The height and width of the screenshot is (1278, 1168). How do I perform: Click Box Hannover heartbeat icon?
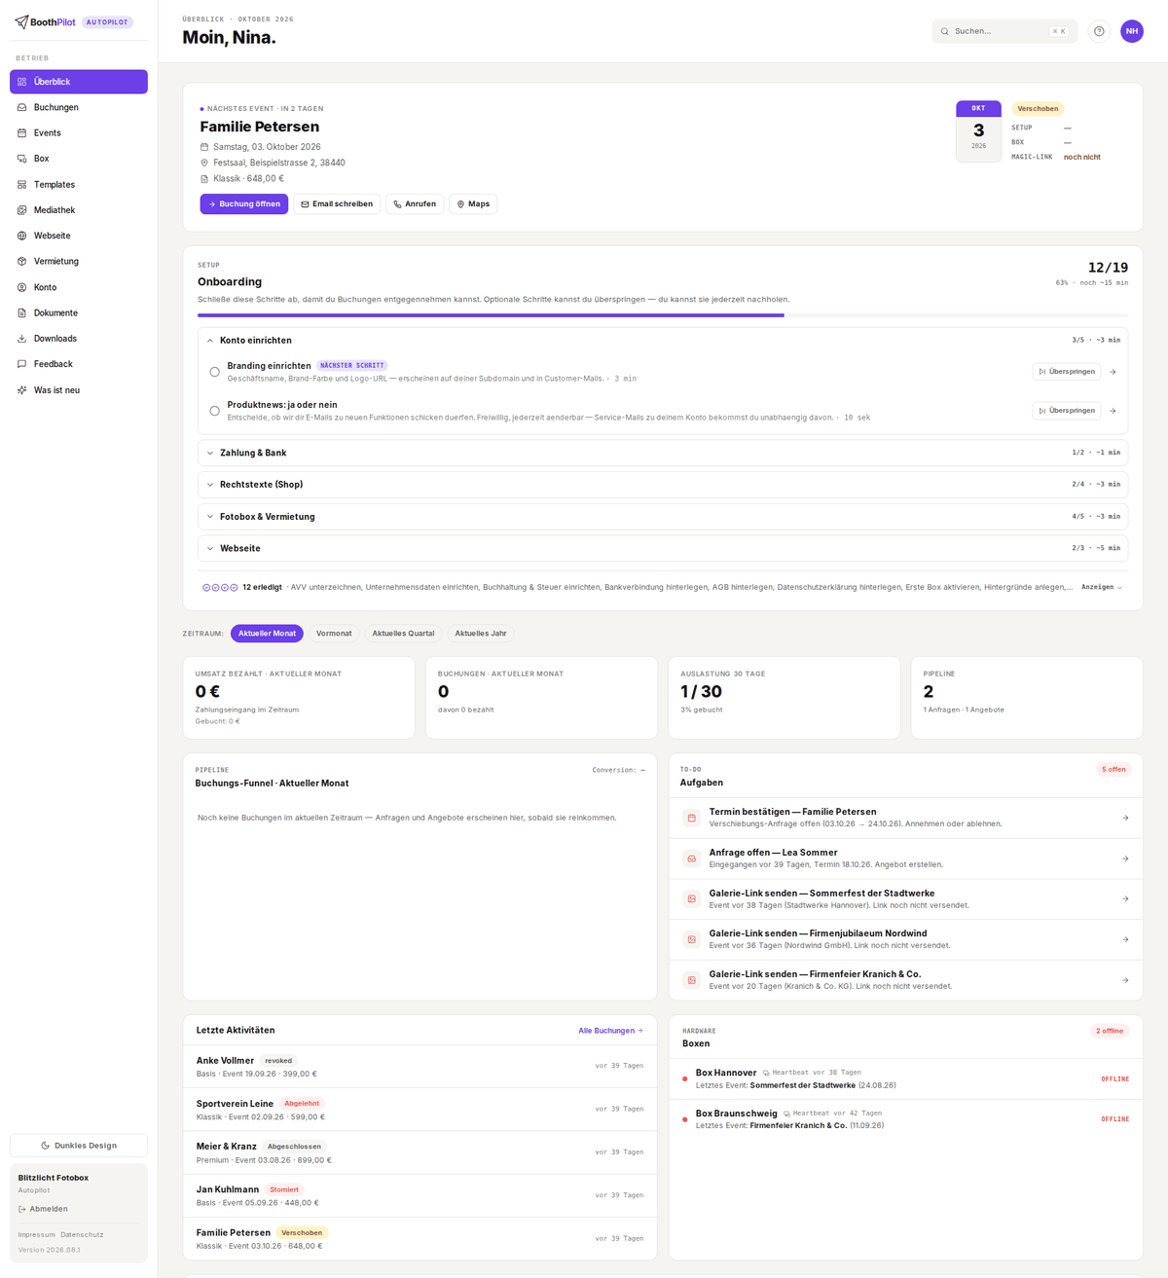click(x=766, y=1073)
